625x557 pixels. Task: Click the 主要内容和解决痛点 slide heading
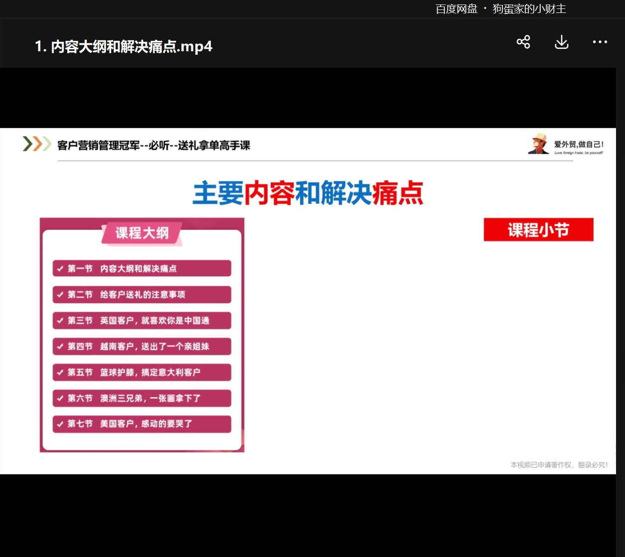pos(308,193)
